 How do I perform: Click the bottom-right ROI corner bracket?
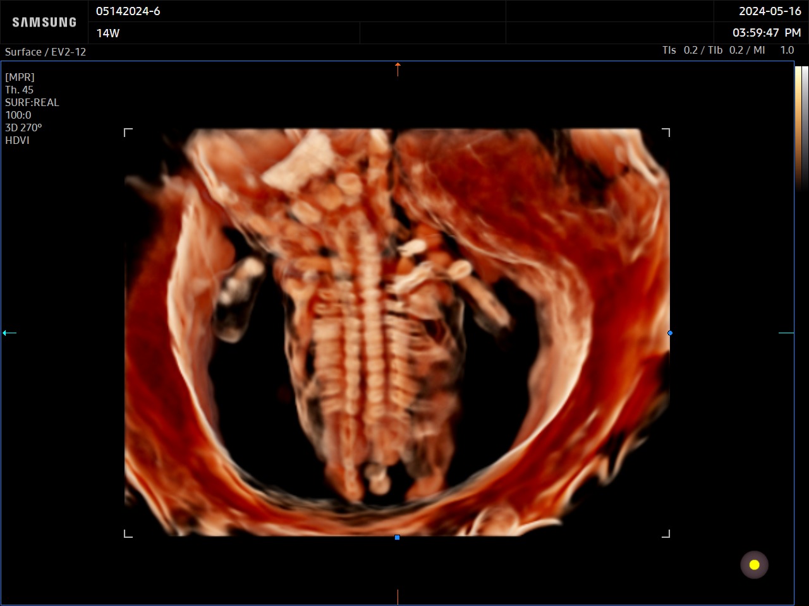point(666,533)
